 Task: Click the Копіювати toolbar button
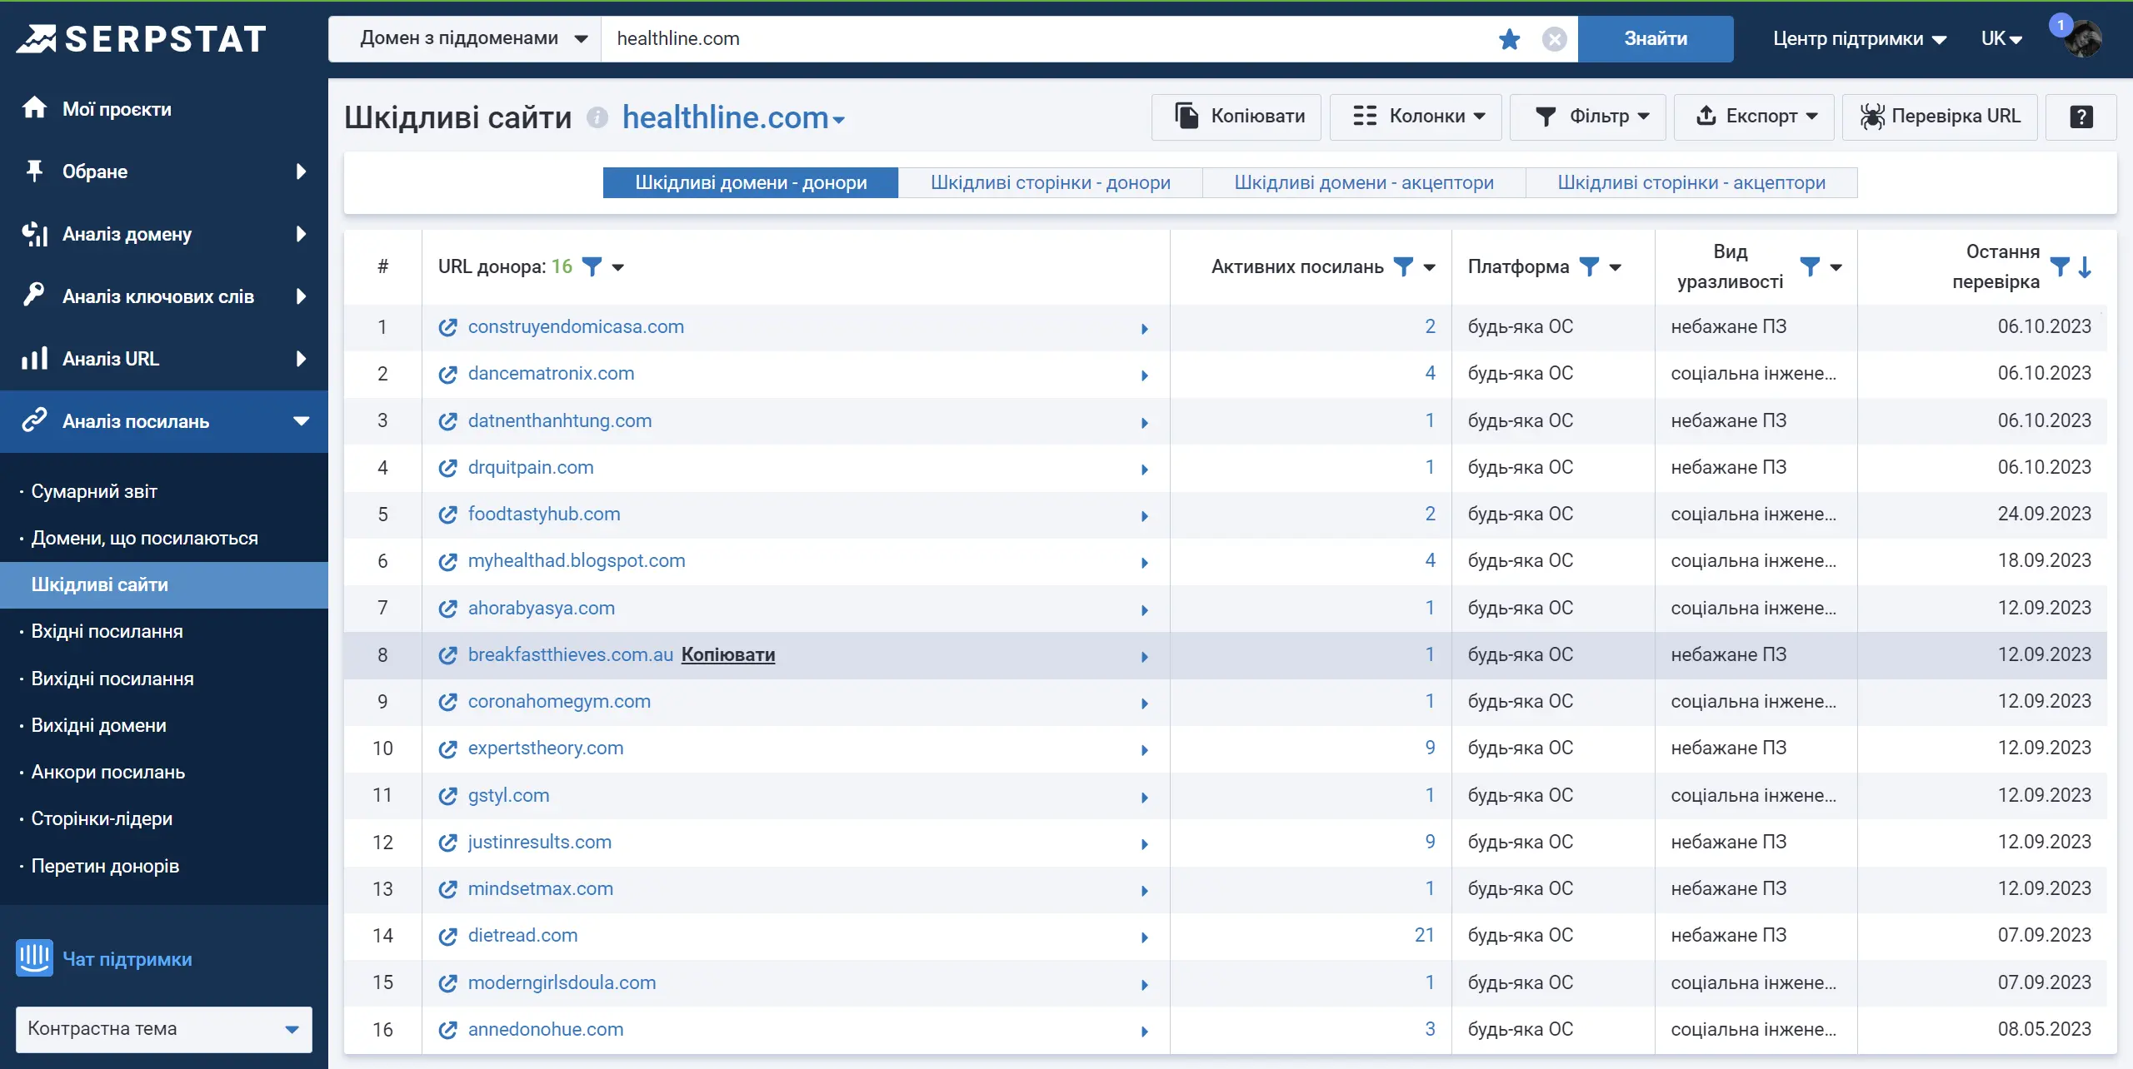click(x=1237, y=117)
